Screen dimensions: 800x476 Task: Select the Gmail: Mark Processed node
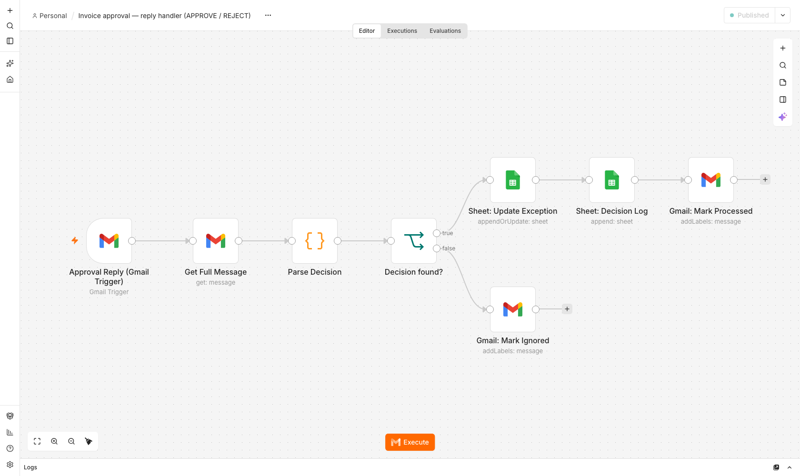click(711, 180)
